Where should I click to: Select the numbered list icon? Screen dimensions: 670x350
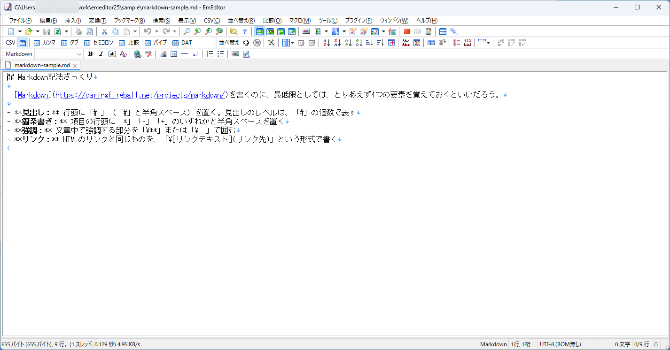210,53
